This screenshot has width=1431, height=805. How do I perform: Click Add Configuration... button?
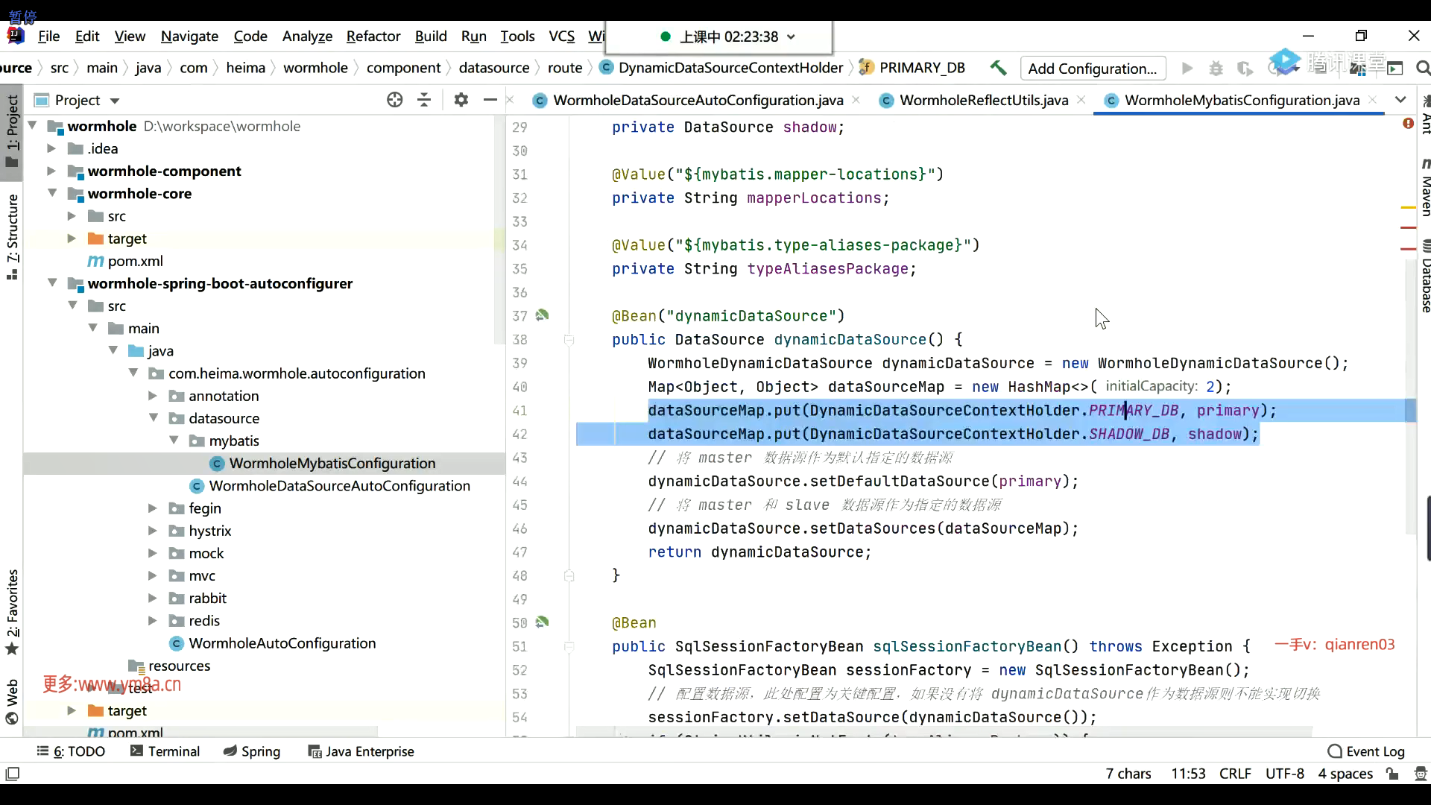1092,69
